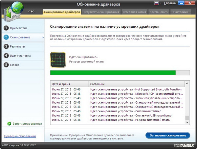Click the arrow beside Сканирование step
This screenshot has height=149, width=197.
(x=43, y=37)
